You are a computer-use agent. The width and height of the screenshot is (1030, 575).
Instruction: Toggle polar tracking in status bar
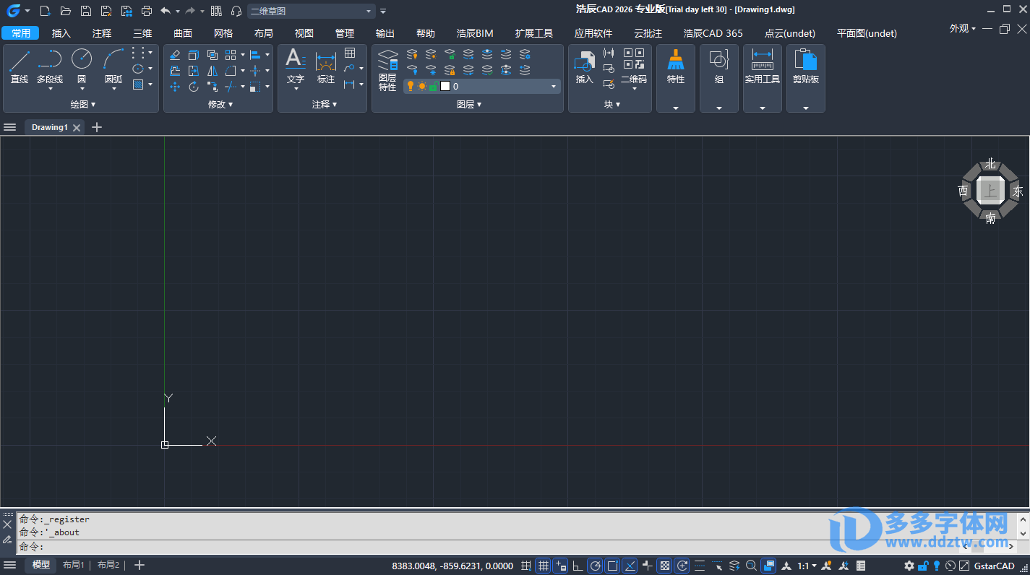(x=595, y=566)
